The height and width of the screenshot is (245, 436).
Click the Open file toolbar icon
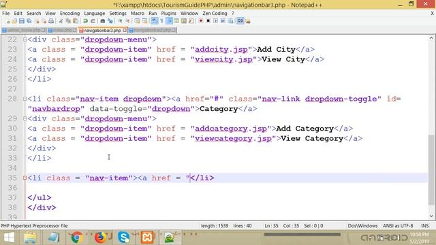[14, 21]
